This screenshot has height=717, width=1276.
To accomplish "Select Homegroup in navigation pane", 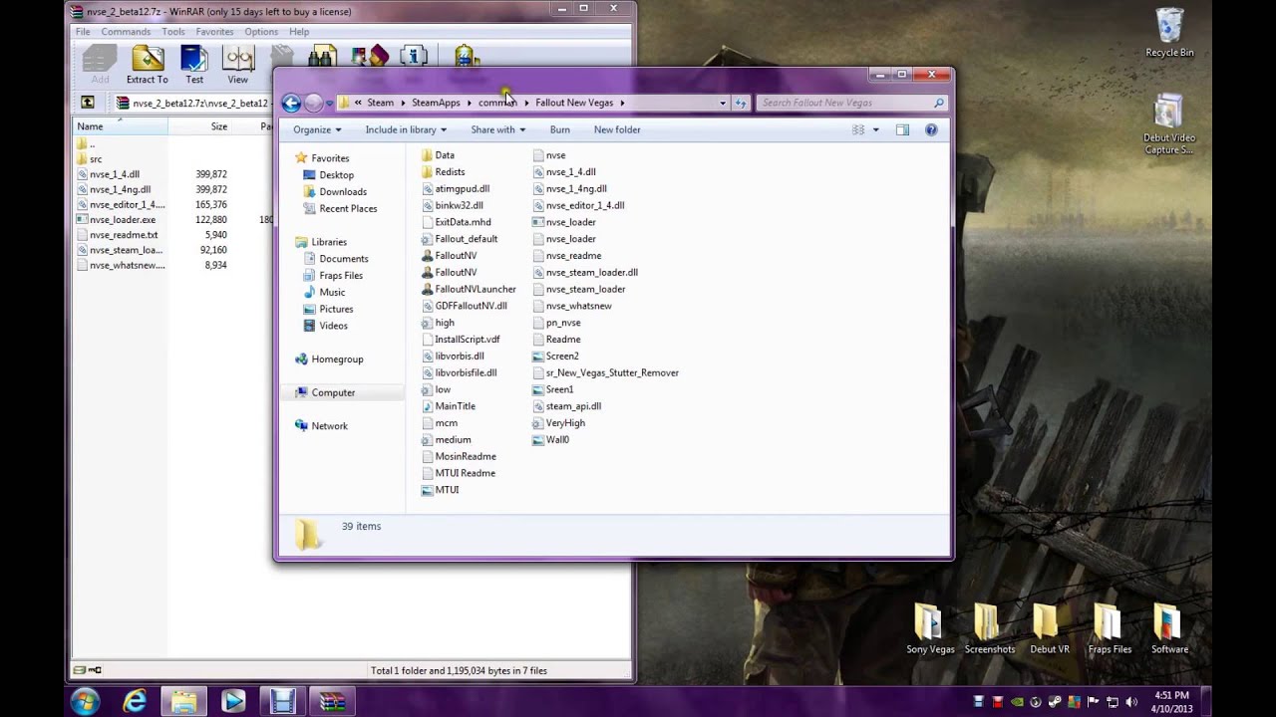I will pyautogui.click(x=329, y=359).
